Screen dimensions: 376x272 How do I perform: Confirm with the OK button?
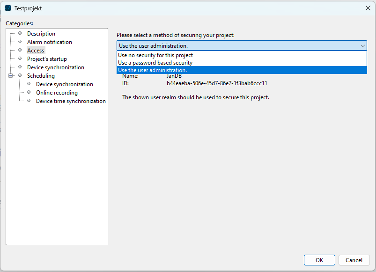tap(319, 260)
